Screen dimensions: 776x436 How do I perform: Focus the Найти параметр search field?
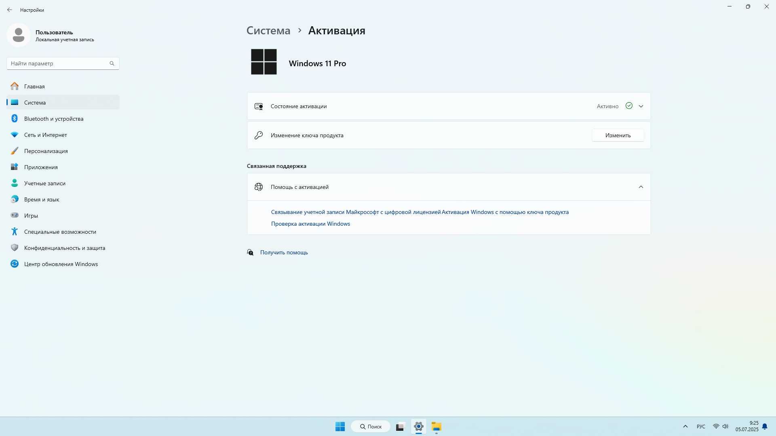coord(63,63)
